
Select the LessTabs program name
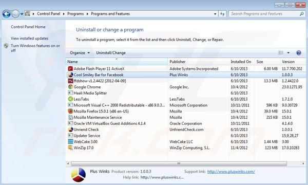[81, 99]
